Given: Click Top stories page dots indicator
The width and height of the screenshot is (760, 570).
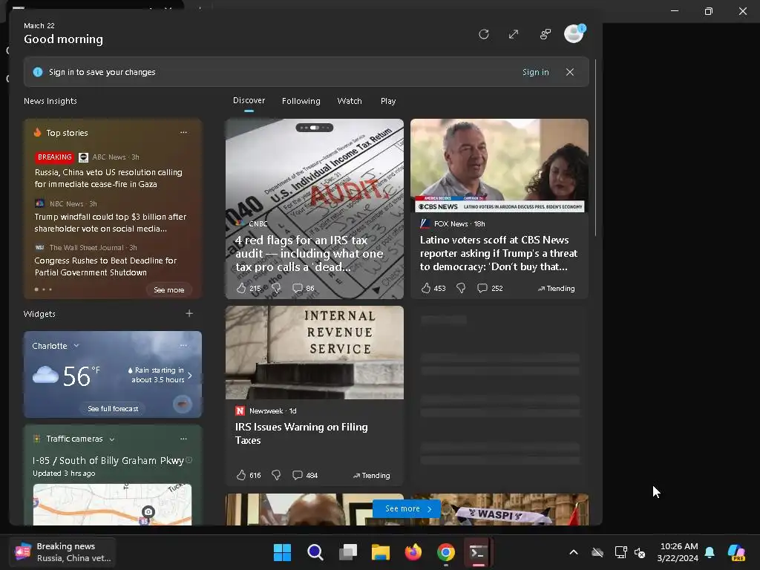Looking at the screenshot, I should [x=43, y=289].
